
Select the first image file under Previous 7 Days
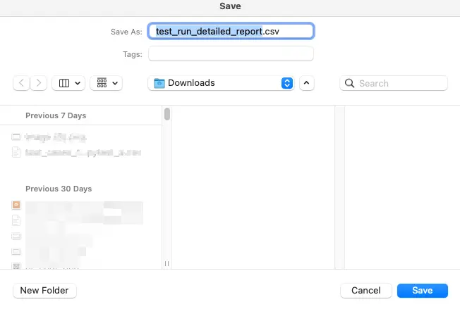16,137
